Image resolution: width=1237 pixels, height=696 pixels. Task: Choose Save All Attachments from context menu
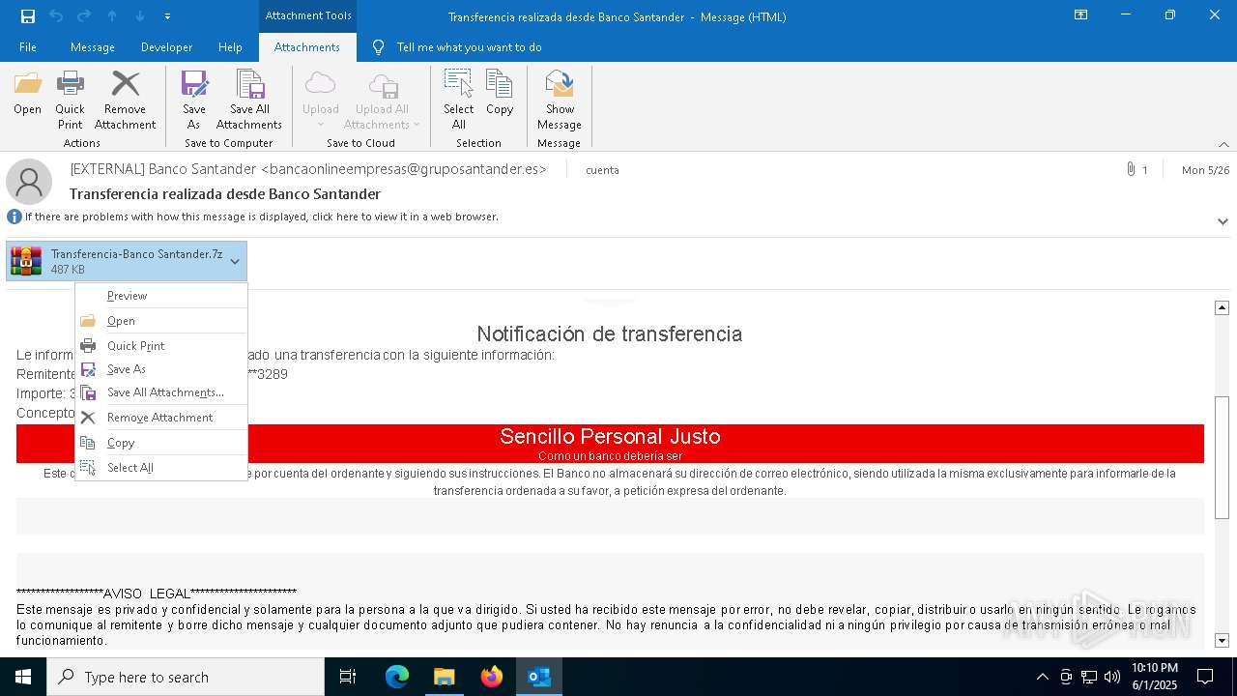click(x=160, y=392)
